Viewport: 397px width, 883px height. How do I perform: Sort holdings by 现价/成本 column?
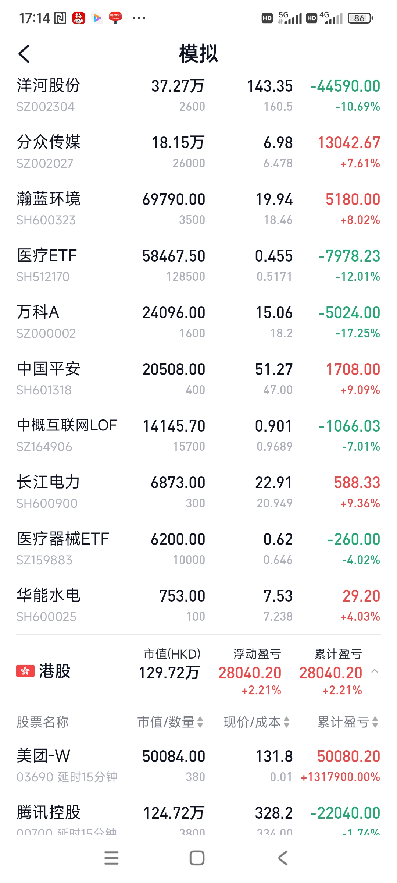point(256,722)
